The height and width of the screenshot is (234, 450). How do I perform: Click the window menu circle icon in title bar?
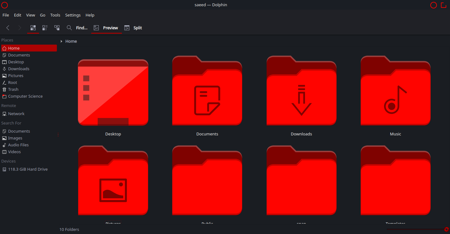5,5
